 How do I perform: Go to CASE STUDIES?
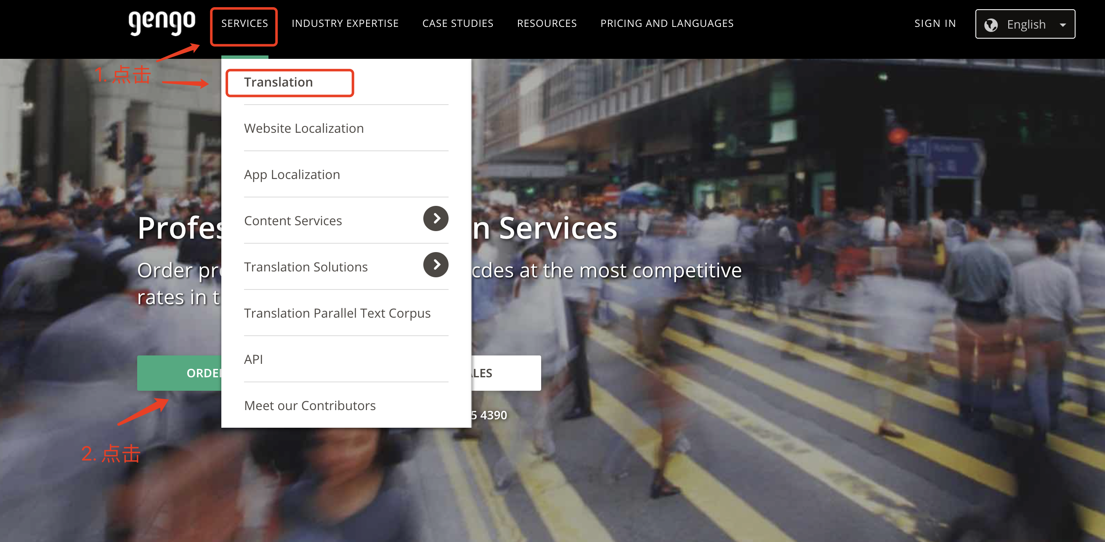coord(458,24)
